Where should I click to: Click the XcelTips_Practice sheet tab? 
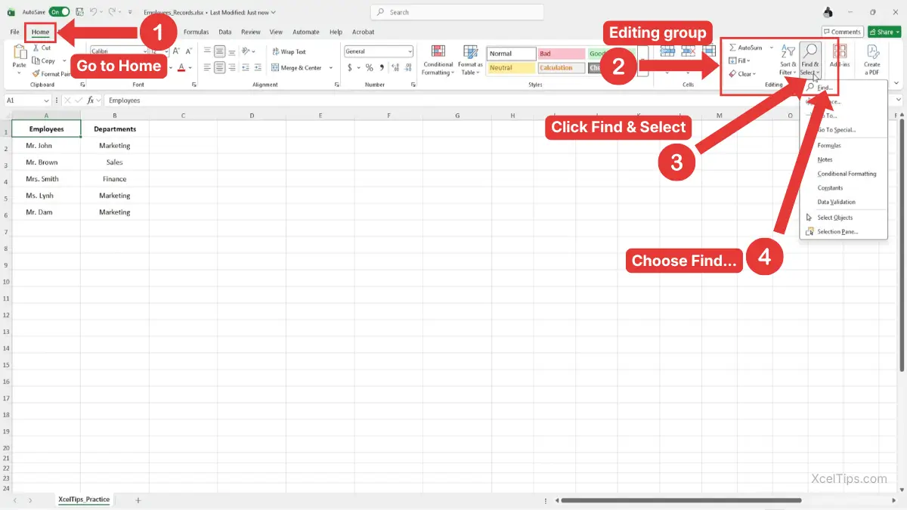coord(84,499)
